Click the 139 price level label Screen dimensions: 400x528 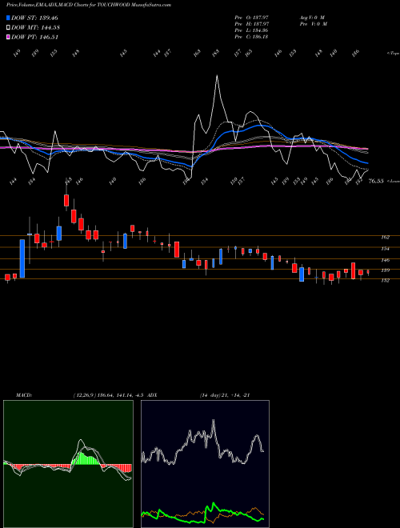pyautogui.click(x=385, y=270)
